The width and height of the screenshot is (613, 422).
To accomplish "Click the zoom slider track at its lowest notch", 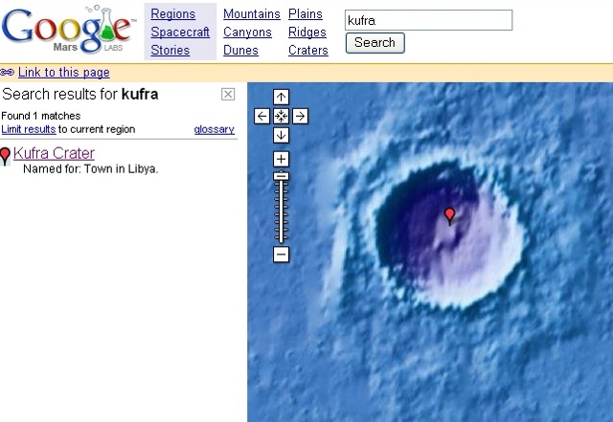I will click(x=281, y=236).
